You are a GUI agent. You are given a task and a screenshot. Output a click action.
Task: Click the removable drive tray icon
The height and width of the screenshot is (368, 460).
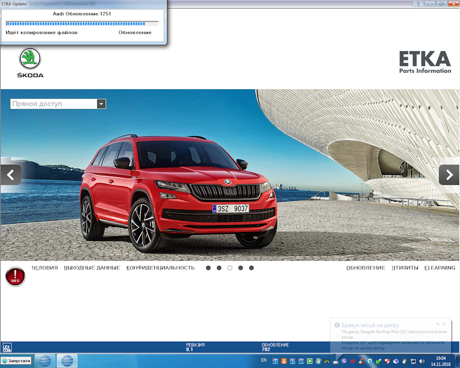(x=335, y=362)
